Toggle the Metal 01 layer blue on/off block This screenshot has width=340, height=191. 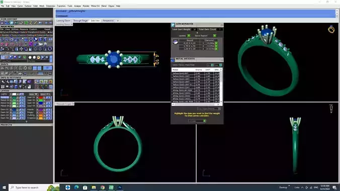[22, 98]
